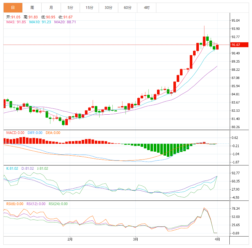252x248 pixels.
Task: Click the red 91.67 current price tag
Action: coord(239,45)
